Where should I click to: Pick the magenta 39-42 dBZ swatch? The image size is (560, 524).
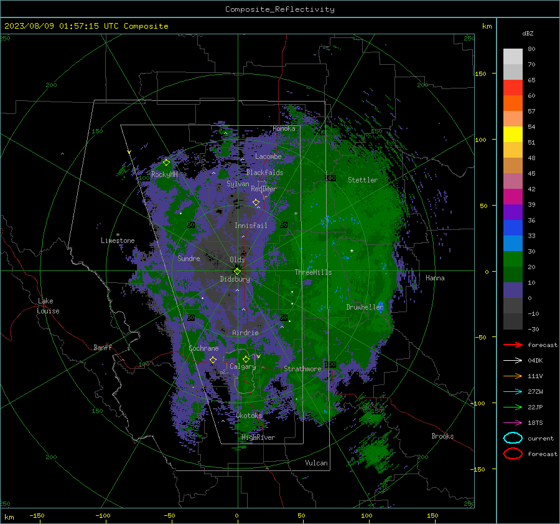tap(513, 196)
